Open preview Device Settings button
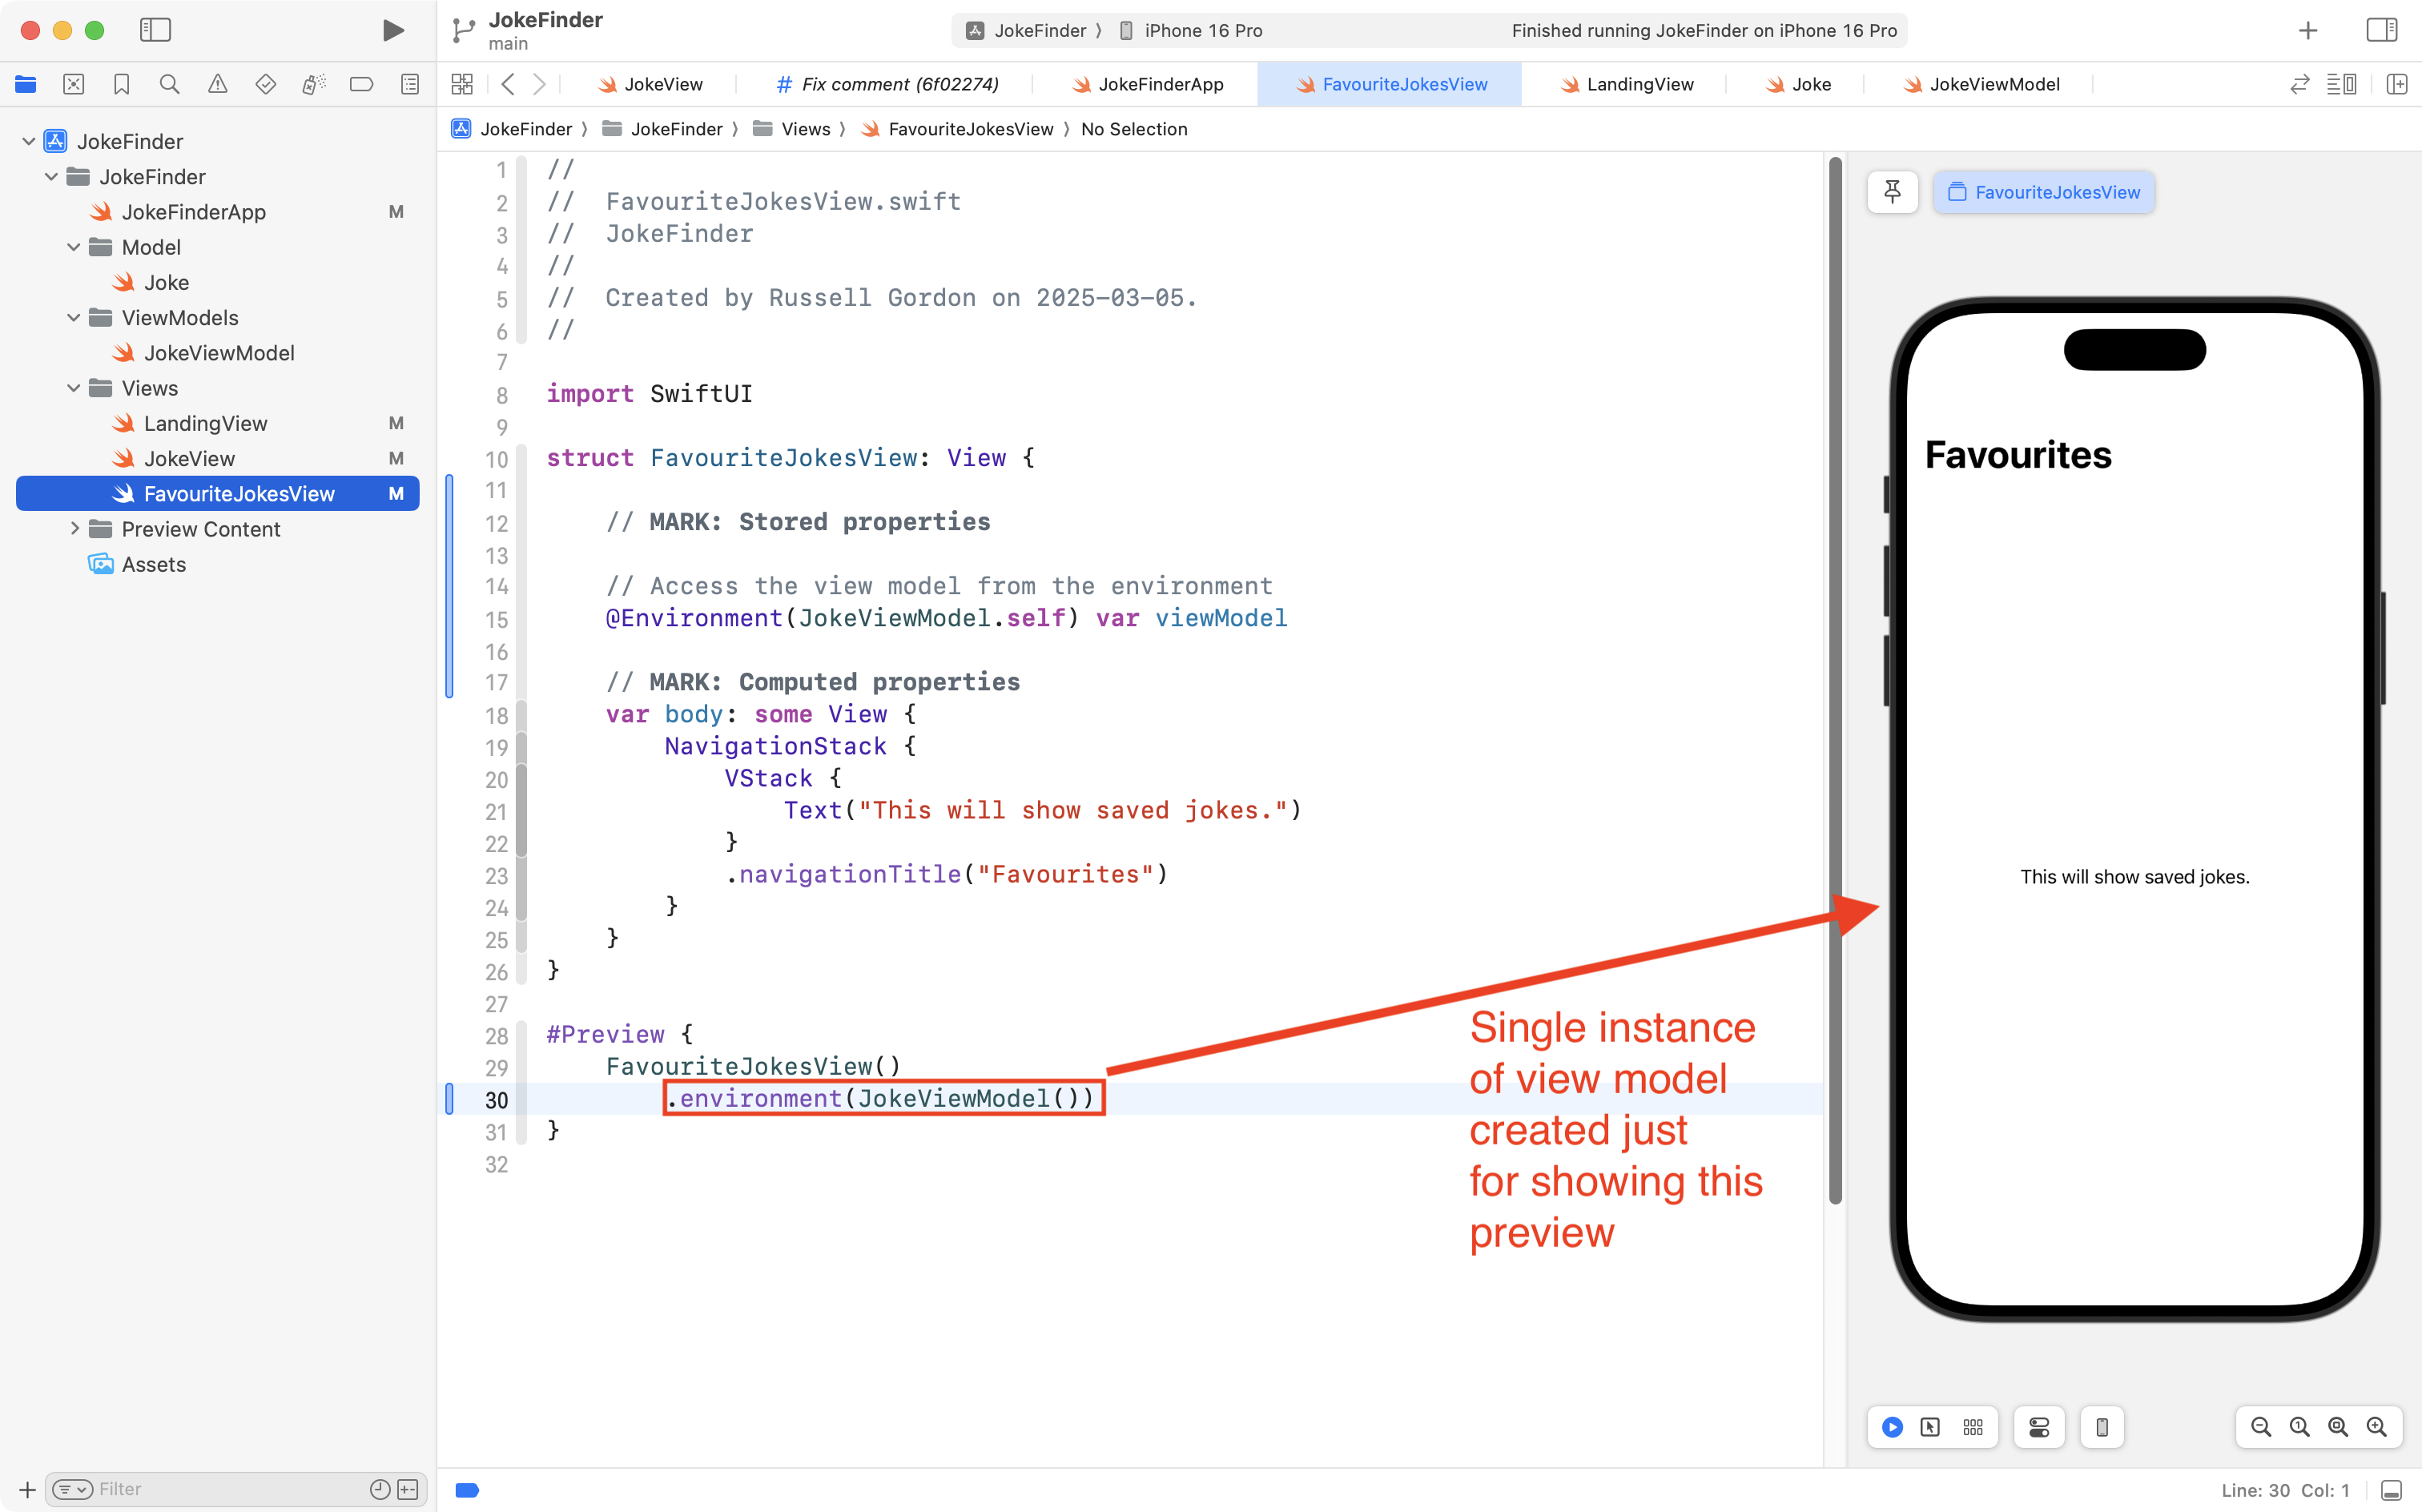Image resolution: width=2422 pixels, height=1512 pixels. [2039, 1427]
